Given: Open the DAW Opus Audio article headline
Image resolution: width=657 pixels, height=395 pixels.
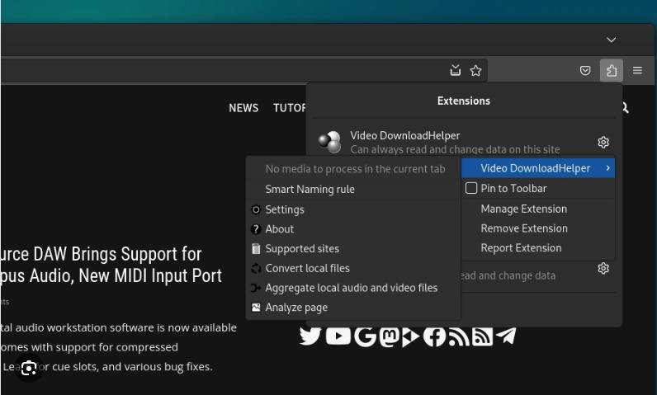Looking at the screenshot, I should 111,265.
